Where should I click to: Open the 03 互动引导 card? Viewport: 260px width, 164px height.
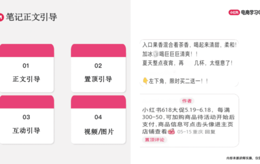click(x=27, y=119)
